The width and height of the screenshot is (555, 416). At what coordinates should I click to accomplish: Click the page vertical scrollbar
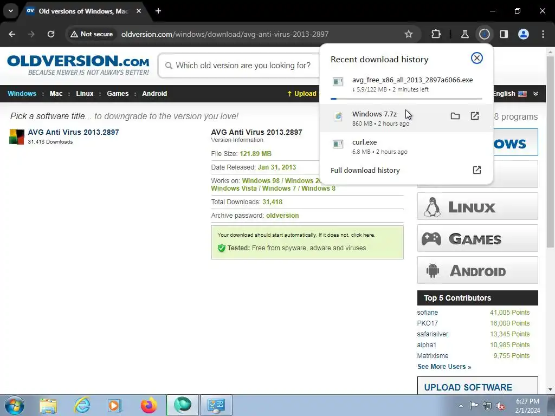click(550, 152)
